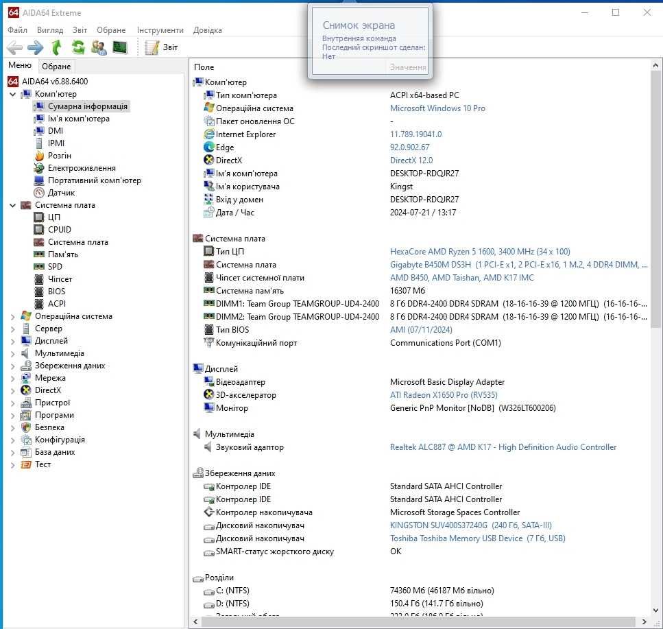Screen dimensions: 663x629
Task: Expand the Мультимедіа tree node
Action: [x=13, y=353]
